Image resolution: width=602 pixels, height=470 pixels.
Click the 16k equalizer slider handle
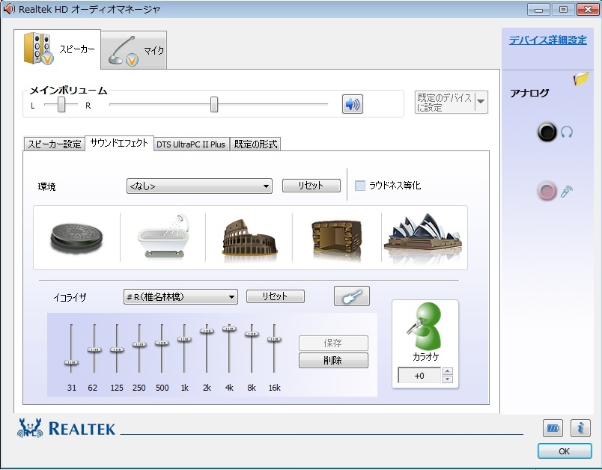pos(274,339)
